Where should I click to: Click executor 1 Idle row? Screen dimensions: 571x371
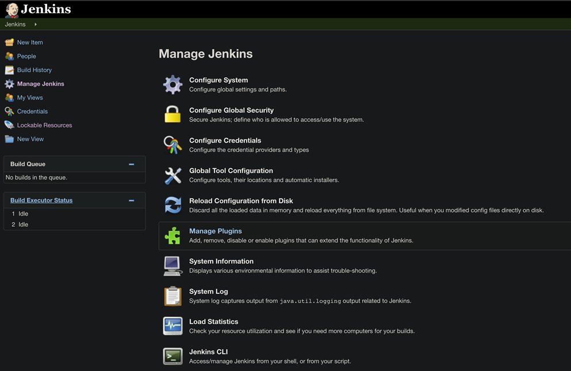74,213
